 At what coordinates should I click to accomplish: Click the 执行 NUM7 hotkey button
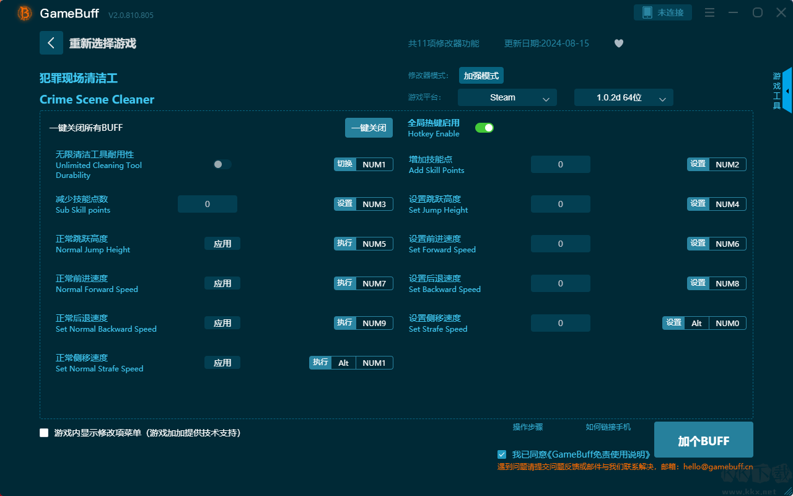pyautogui.click(x=364, y=283)
